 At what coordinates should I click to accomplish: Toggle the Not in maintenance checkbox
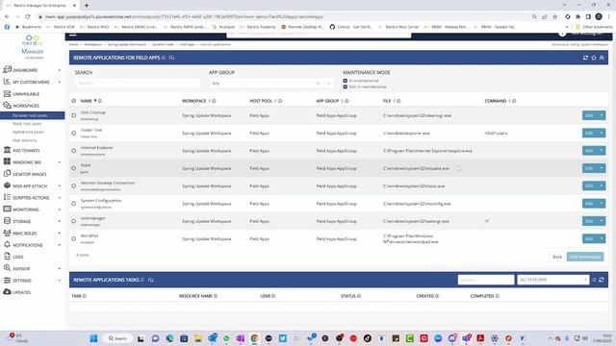[x=345, y=86]
